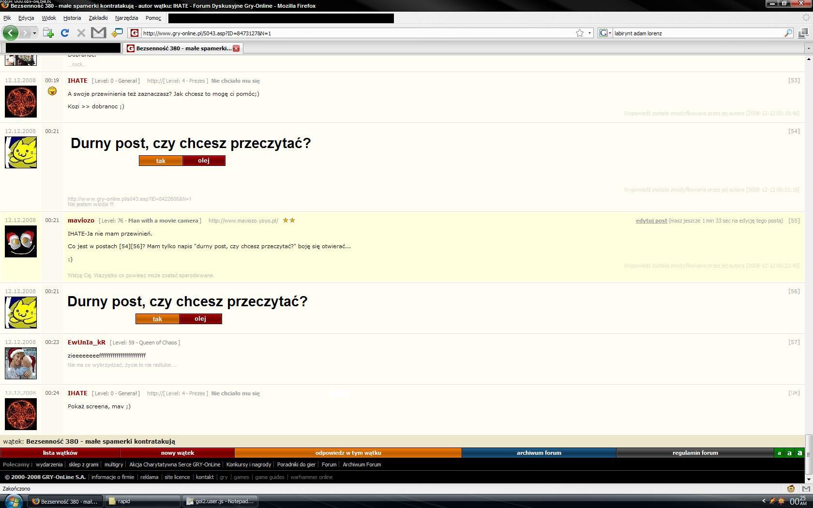Open the Narzędzia menu
This screenshot has width=813, height=508.
click(x=127, y=18)
